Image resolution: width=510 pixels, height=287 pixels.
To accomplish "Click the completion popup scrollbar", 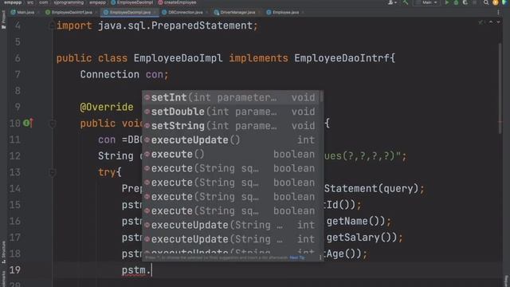I will click(x=321, y=96).
